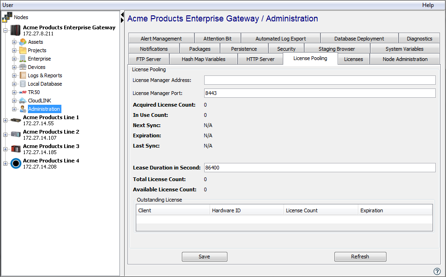This screenshot has height=277, width=446.
Task: Click the Local Database cylinder icon
Action: click(23, 84)
